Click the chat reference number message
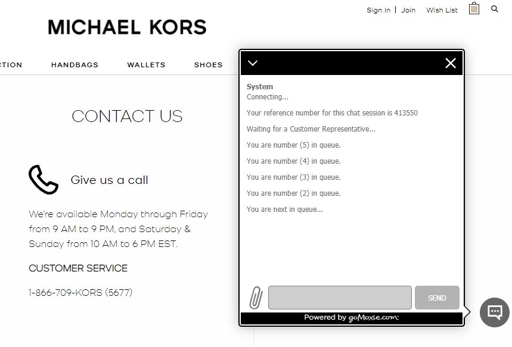Screen dimensions: 512x347 tap(332, 113)
